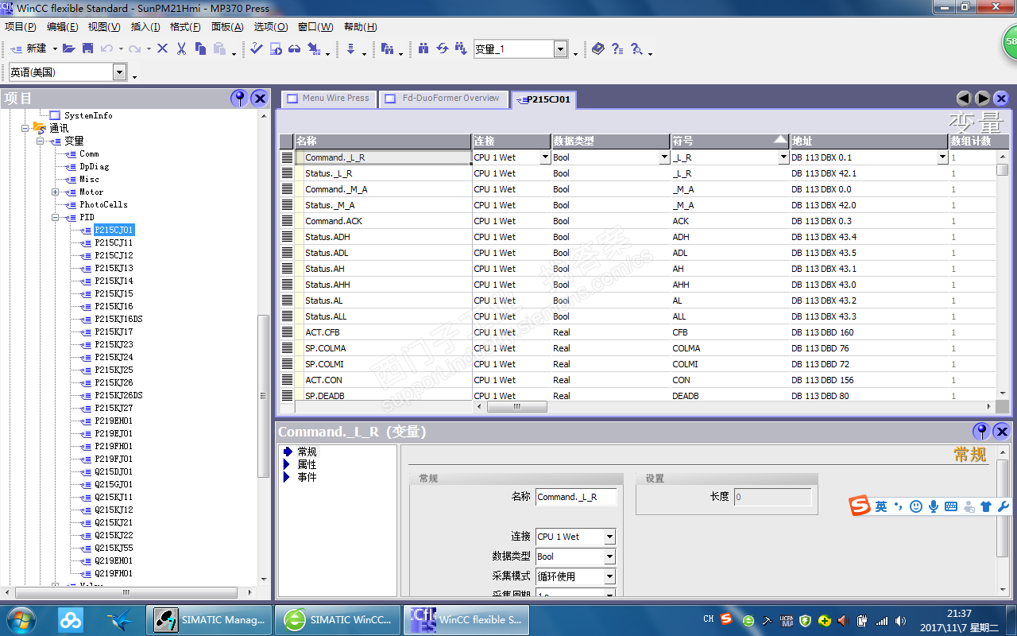Viewport: 1017px width, 636px height.
Task: Click the 地址 column header
Action: (868, 141)
